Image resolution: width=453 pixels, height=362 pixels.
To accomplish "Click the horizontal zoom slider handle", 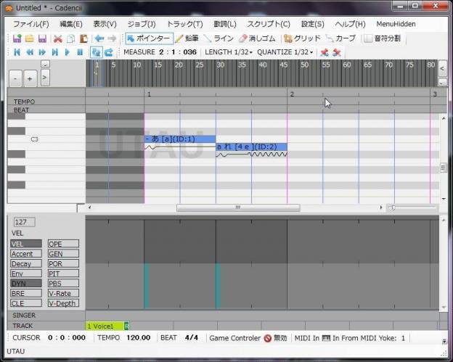I will [x=393, y=207].
